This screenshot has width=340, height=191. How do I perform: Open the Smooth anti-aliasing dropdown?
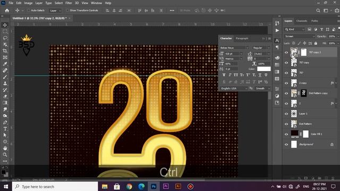coord(262,89)
